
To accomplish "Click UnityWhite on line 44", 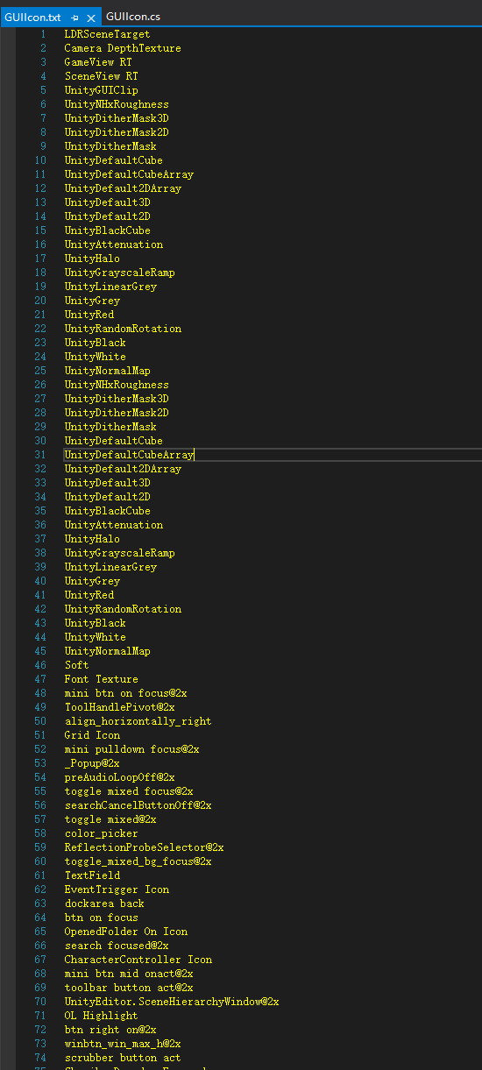I will [x=95, y=637].
